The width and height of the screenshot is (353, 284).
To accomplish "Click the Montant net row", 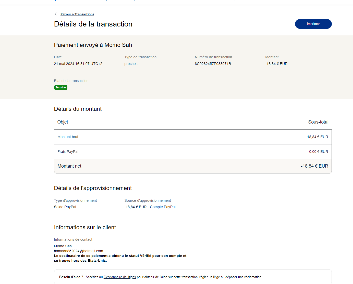I will tap(193, 166).
